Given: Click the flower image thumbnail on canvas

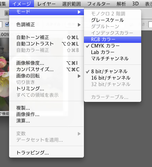Looking at the screenshot, I should coord(4,74).
